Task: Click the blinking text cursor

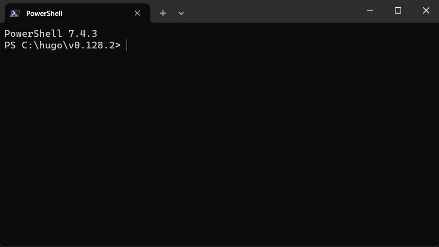Action: tap(127, 45)
